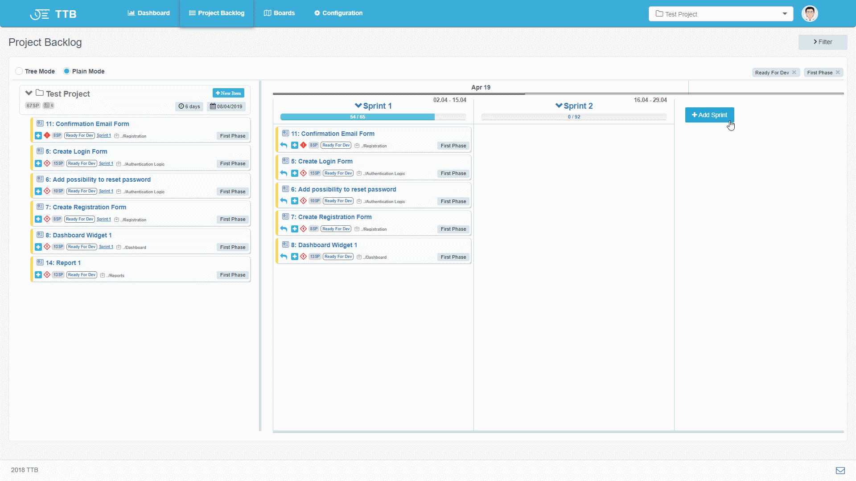
Task: Select Plain Mode
Action: pyautogui.click(x=66, y=71)
